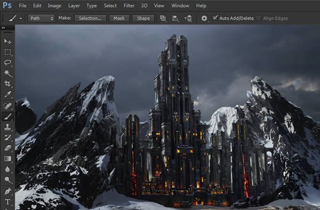Select the Brush tool in toolbox
The height and width of the screenshot is (210, 320).
pos(7,117)
